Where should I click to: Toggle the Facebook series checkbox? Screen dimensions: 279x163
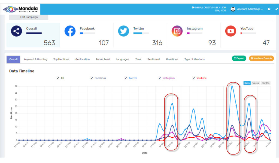point(92,78)
